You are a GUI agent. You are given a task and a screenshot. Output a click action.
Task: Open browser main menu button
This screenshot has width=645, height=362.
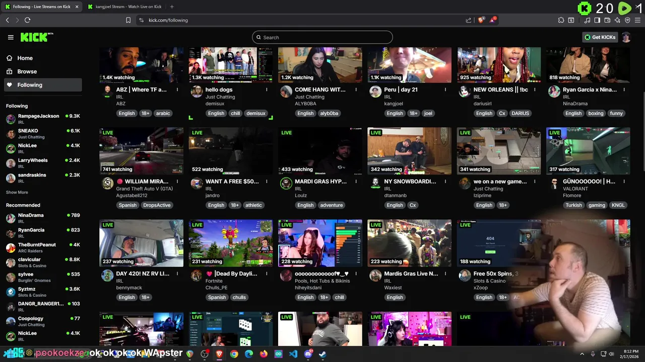pos(638,20)
